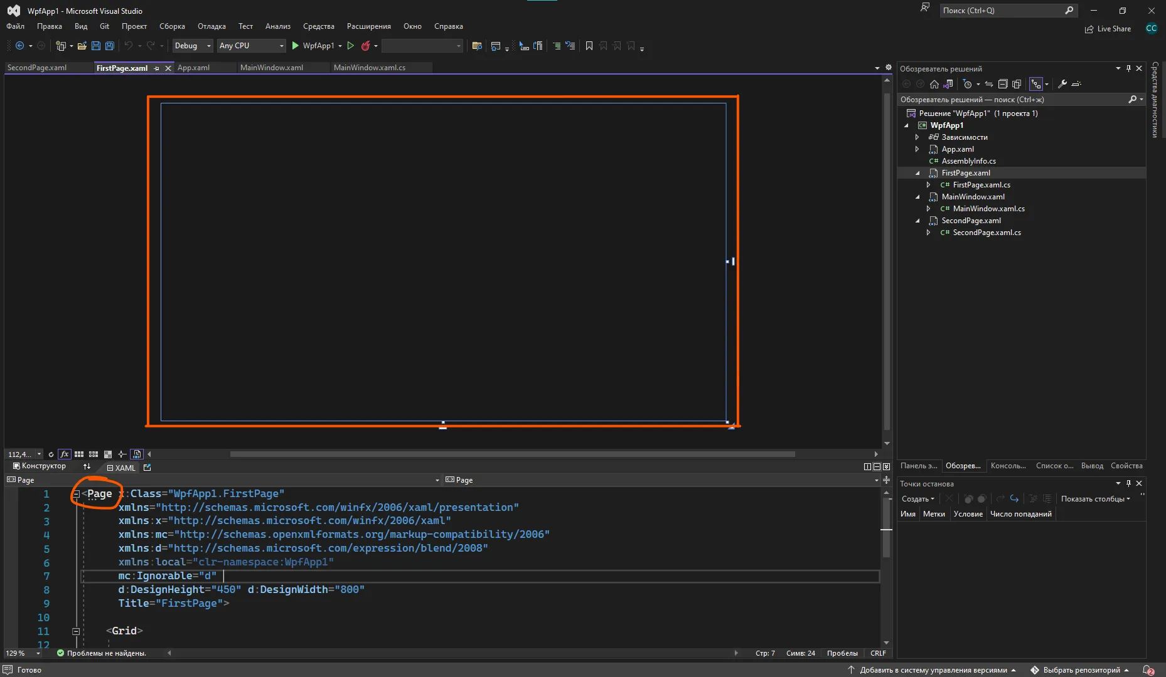Click the Navigate Backward arrow in the toolbar
This screenshot has width=1166, height=677.
point(19,46)
